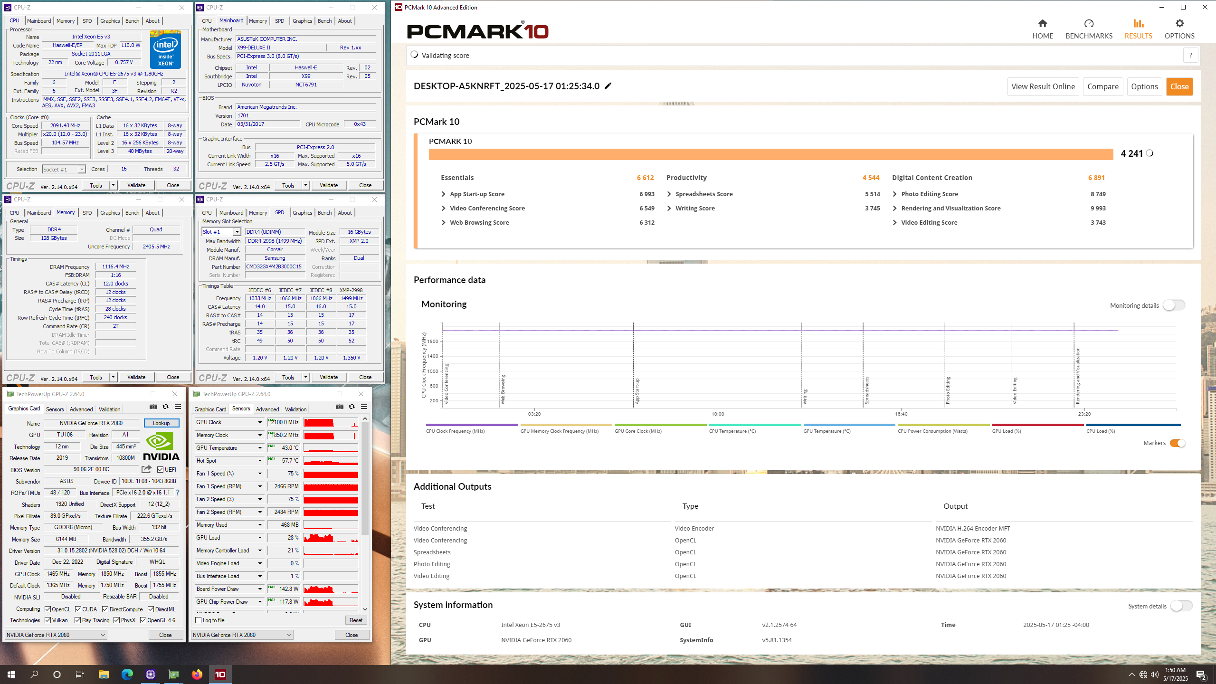Launch Microsoft Edge from taskbar
The width and height of the screenshot is (1216, 684).
[127, 674]
